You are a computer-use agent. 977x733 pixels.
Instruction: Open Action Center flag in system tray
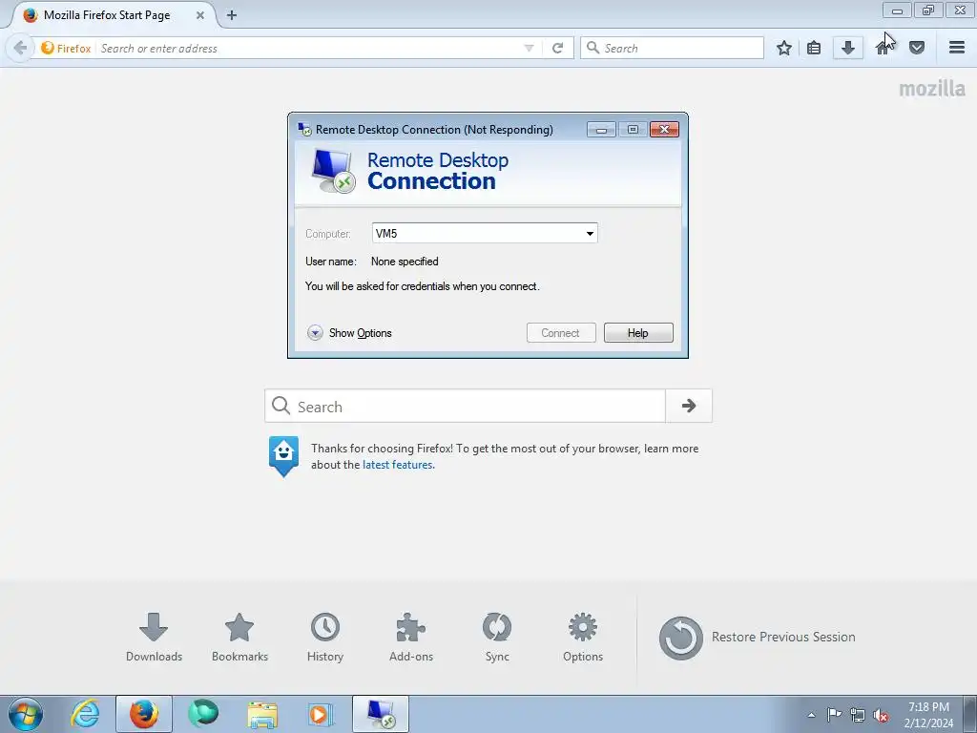[x=834, y=715]
